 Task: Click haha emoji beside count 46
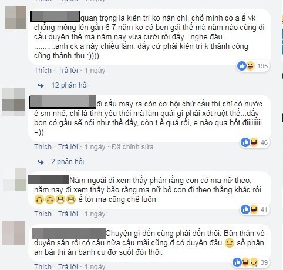coord(254,142)
